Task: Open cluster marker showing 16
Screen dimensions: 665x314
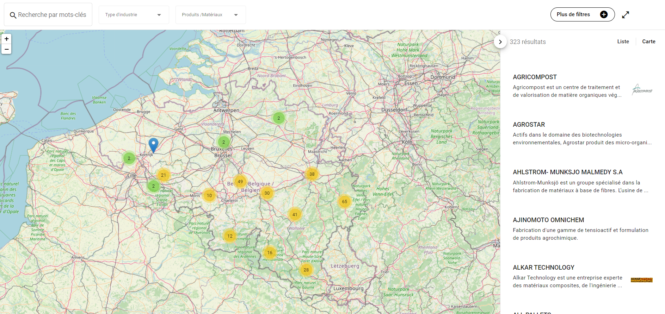Action: 270,252
